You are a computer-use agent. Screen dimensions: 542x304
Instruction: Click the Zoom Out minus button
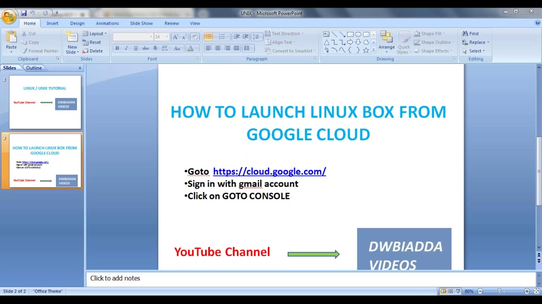click(480, 291)
